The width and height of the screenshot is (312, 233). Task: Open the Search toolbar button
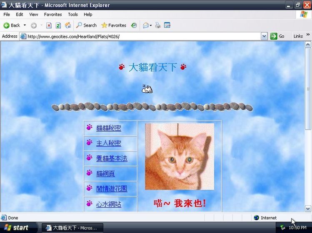tap(86, 25)
